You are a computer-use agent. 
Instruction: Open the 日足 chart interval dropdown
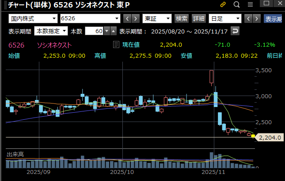(225, 18)
